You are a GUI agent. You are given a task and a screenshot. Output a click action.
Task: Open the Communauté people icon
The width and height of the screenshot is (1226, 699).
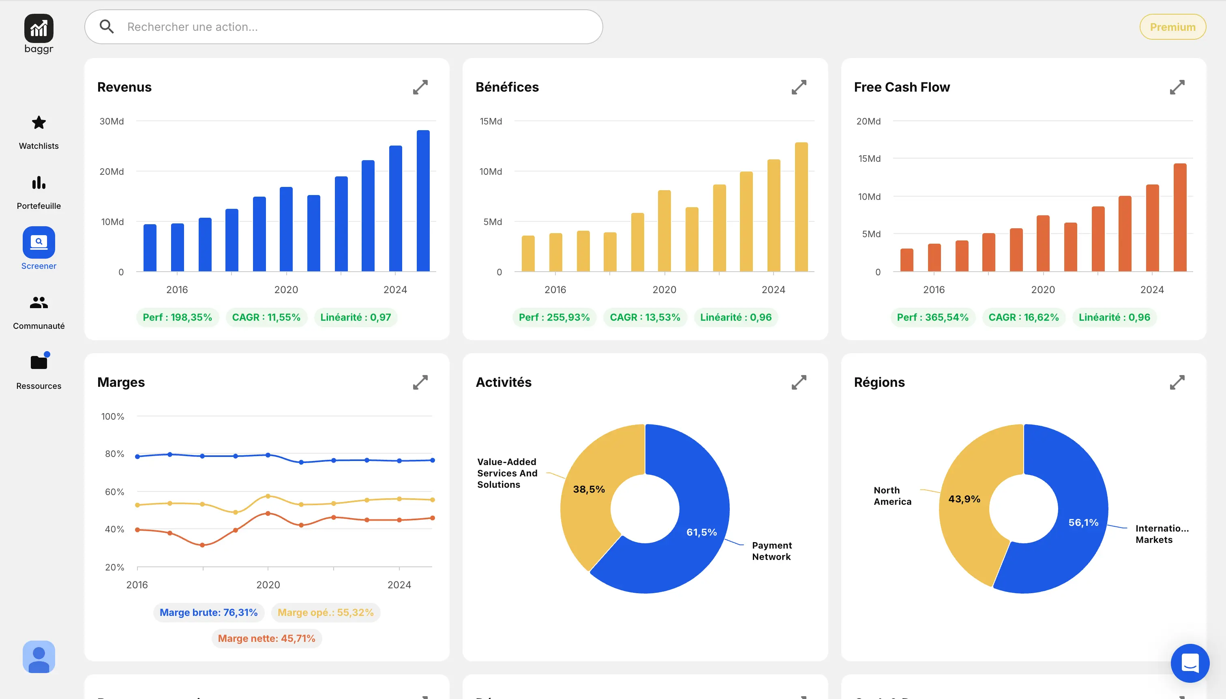coord(39,302)
